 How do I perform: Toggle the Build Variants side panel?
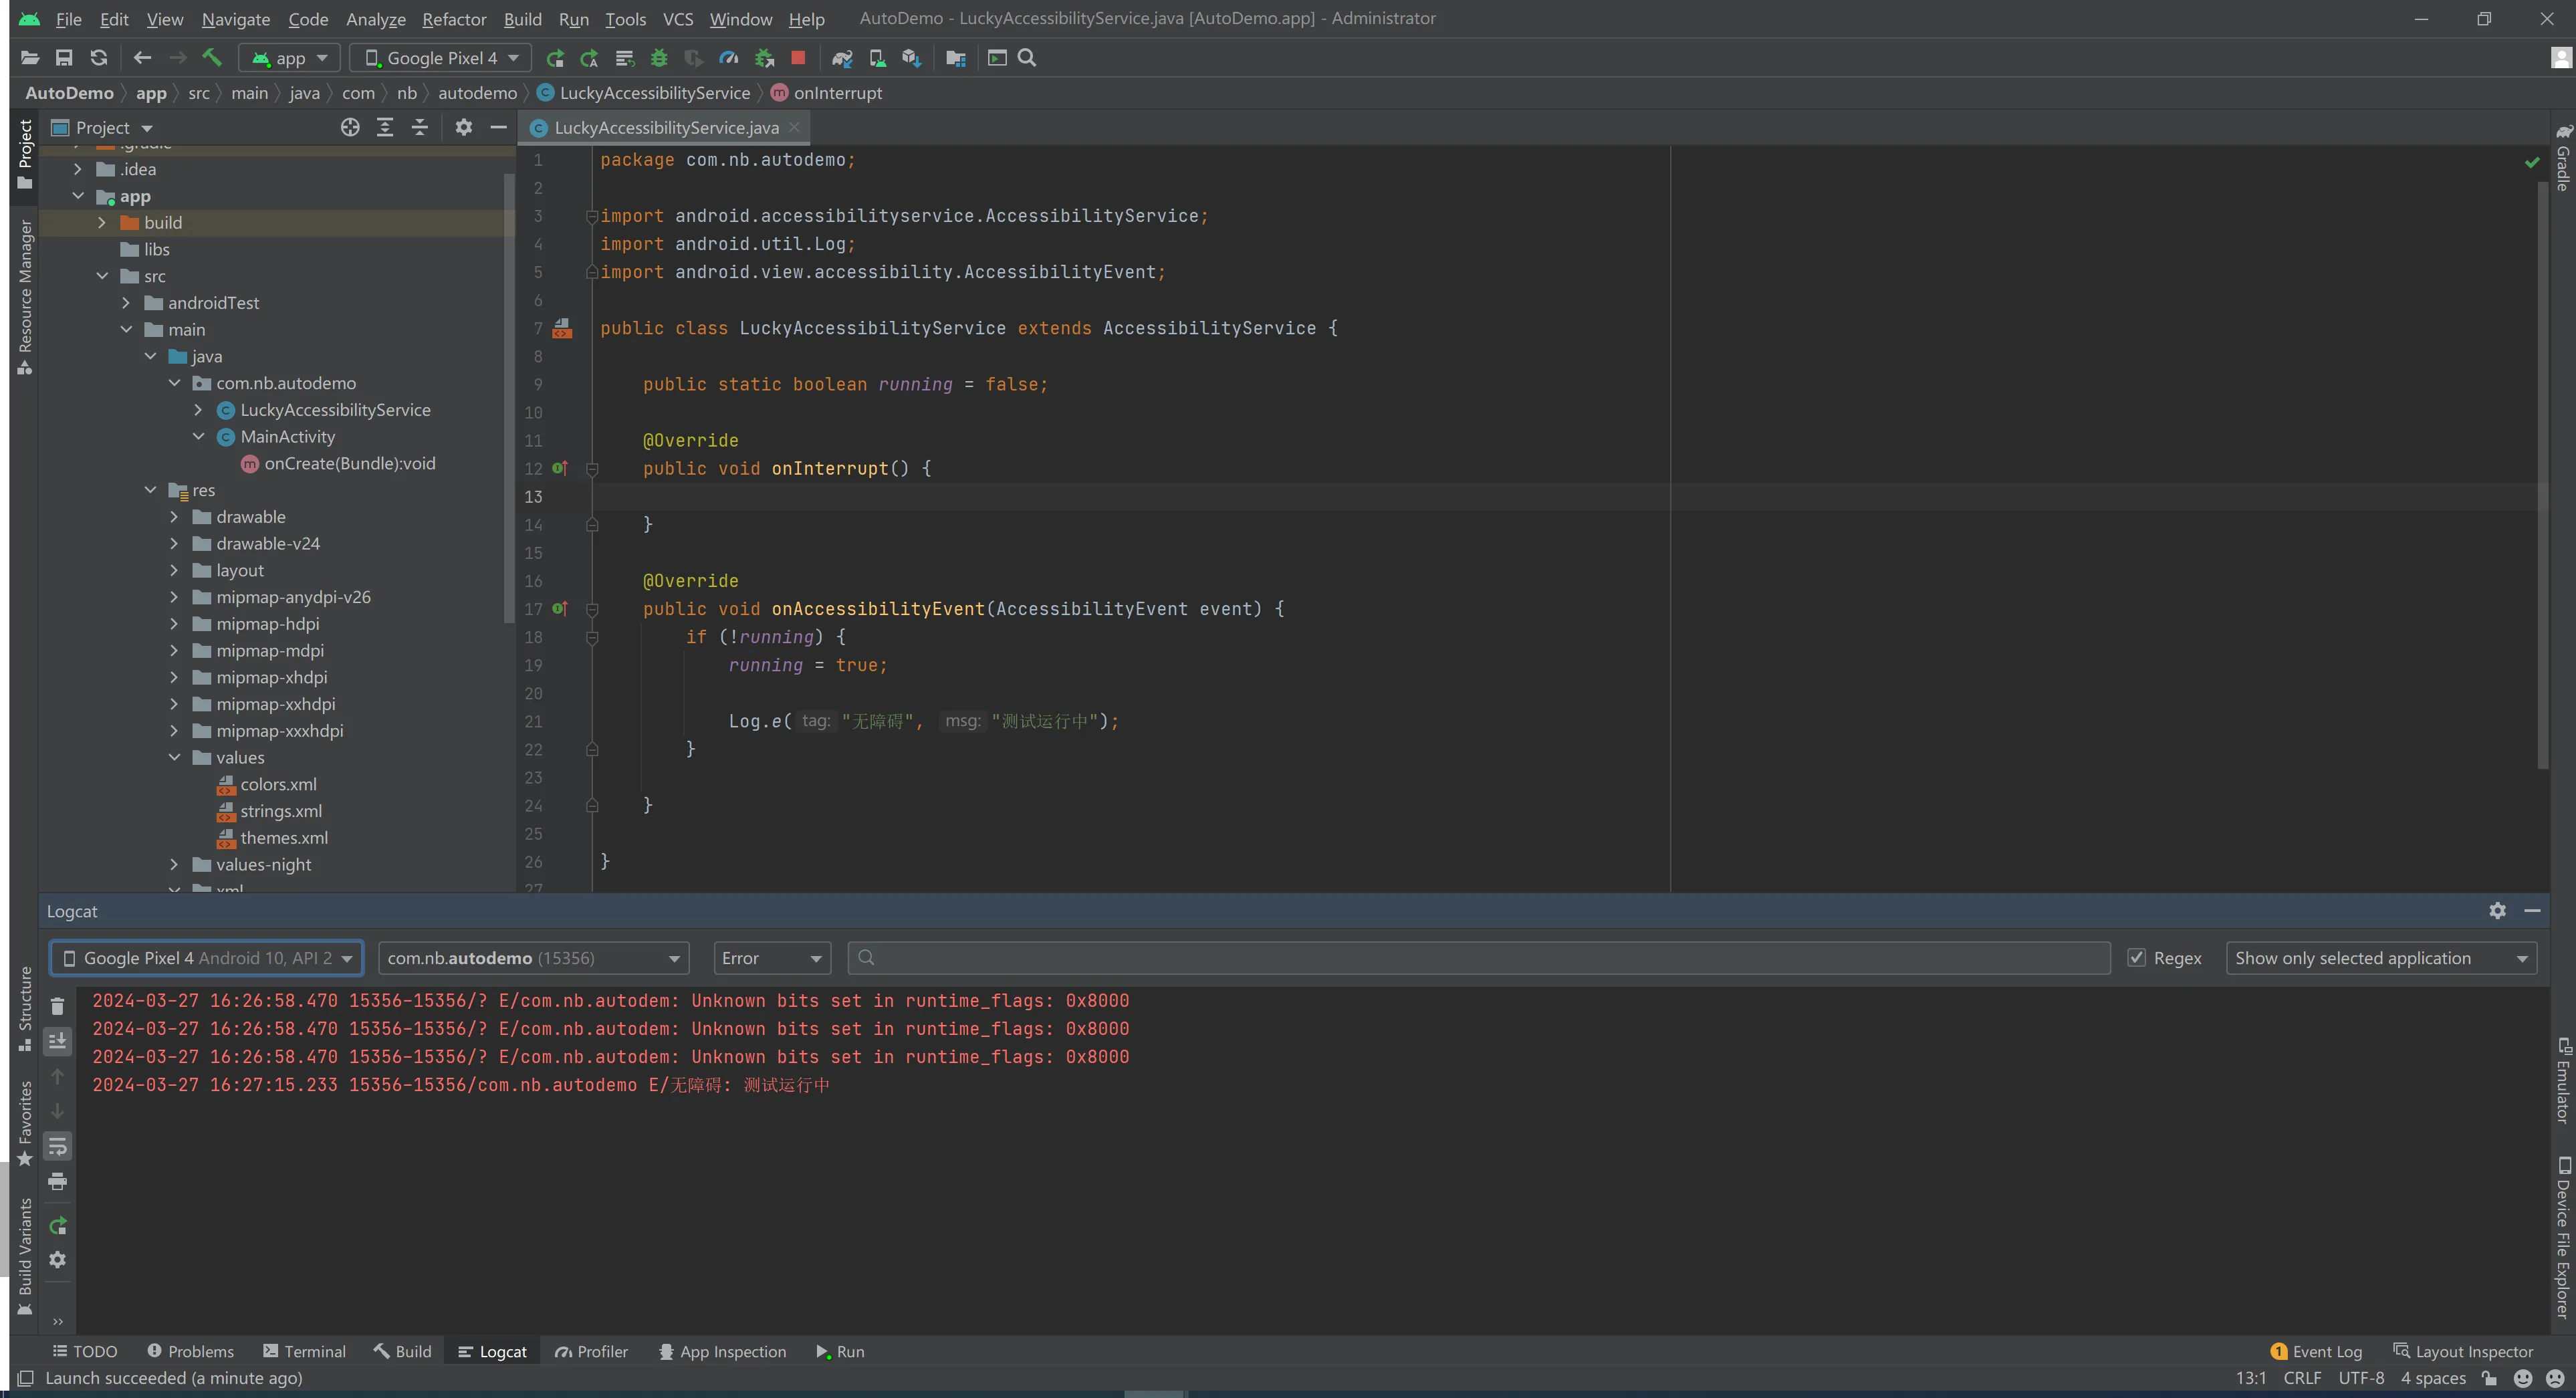coord(25,1256)
